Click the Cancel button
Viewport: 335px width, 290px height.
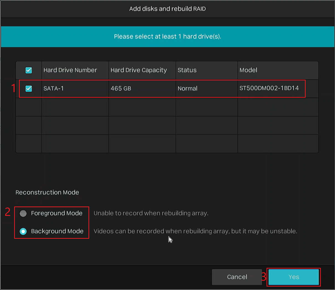click(237, 277)
